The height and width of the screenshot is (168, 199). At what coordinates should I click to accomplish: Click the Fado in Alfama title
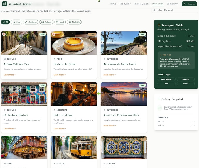tap(63, 115)
